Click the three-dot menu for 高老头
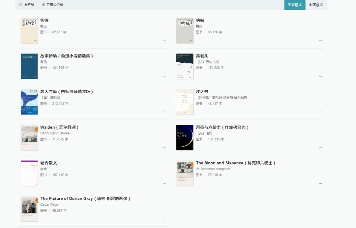 [320, 77]
